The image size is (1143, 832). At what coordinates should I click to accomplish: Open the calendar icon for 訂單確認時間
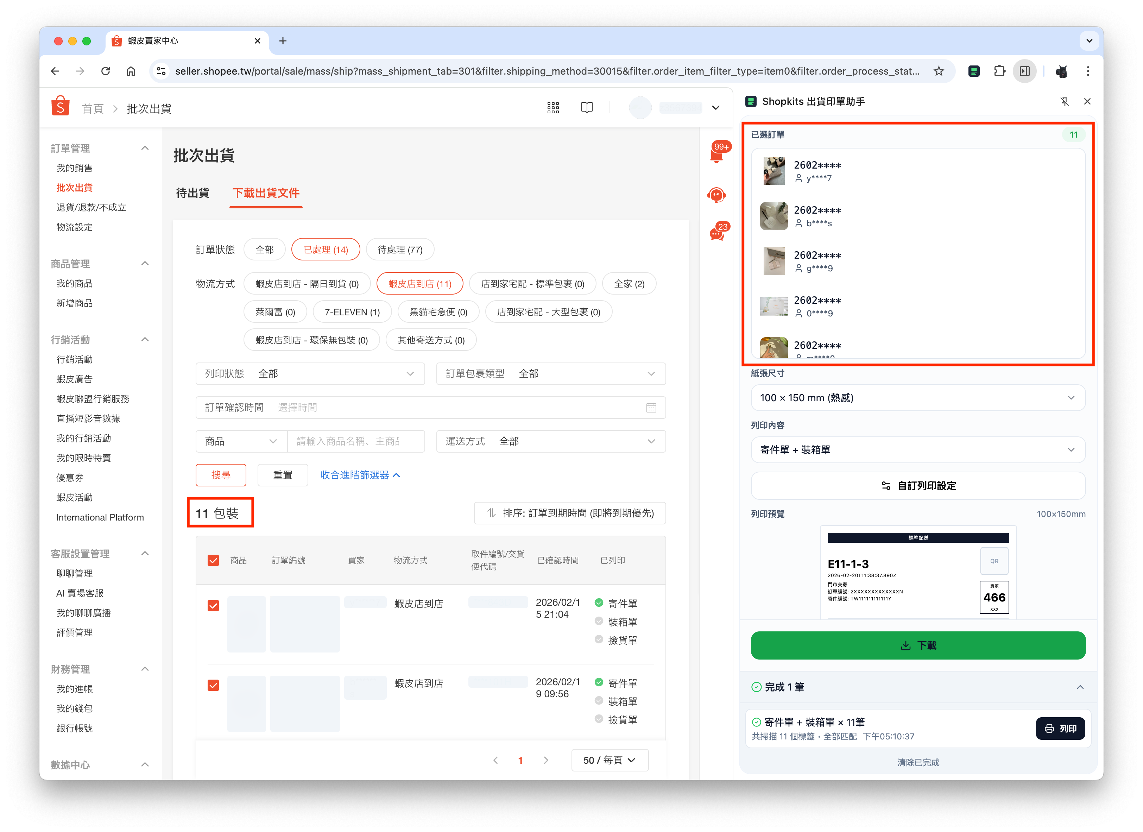point(651,408)
